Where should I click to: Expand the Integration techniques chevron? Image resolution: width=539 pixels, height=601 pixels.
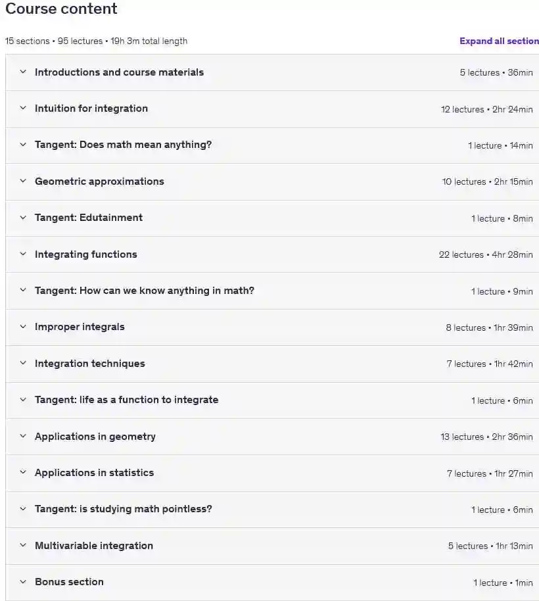[x=23, y=363]
